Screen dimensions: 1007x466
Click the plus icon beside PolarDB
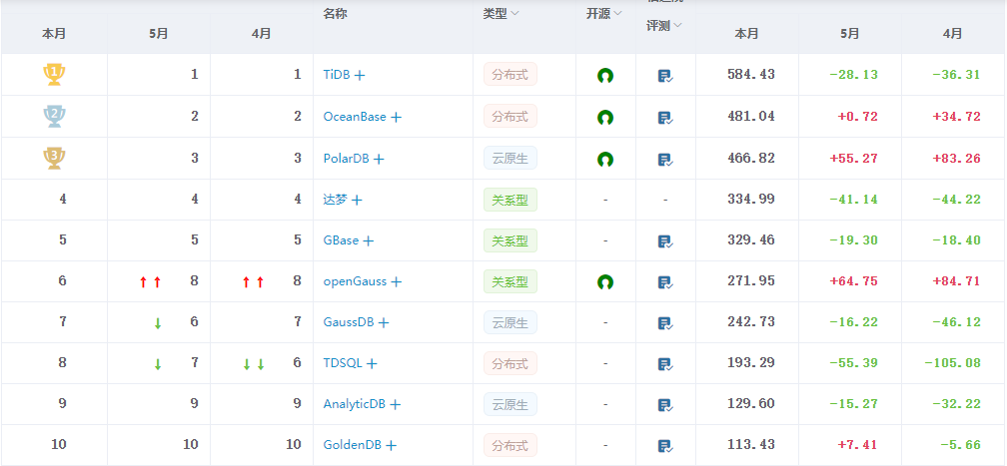click(379, 160)
